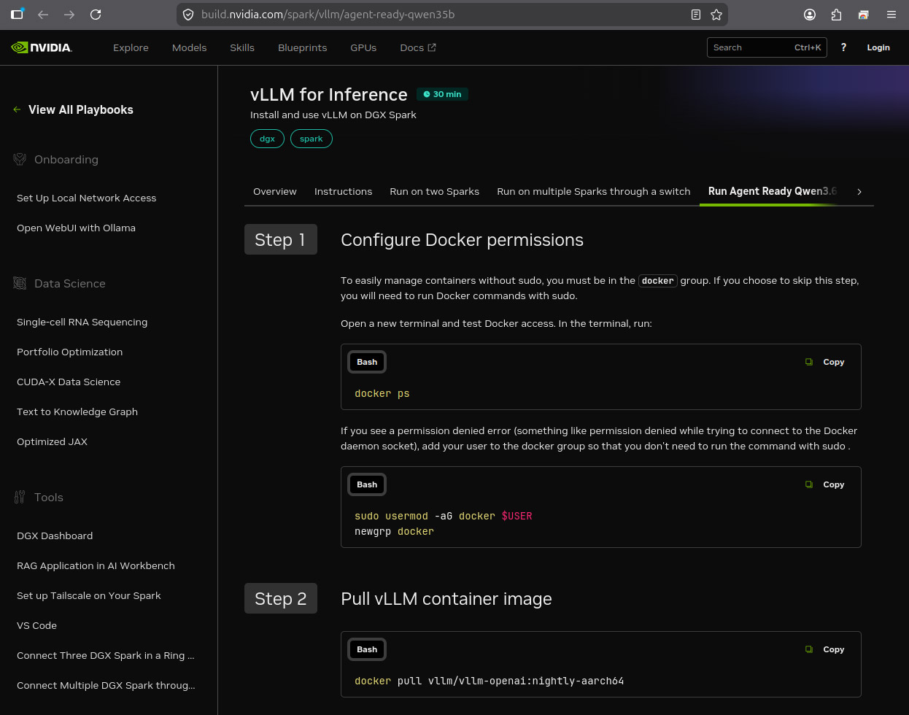
Task: Open Connect Three DGX Spark in a Ring playbook
Action: [x=105, y=655]
